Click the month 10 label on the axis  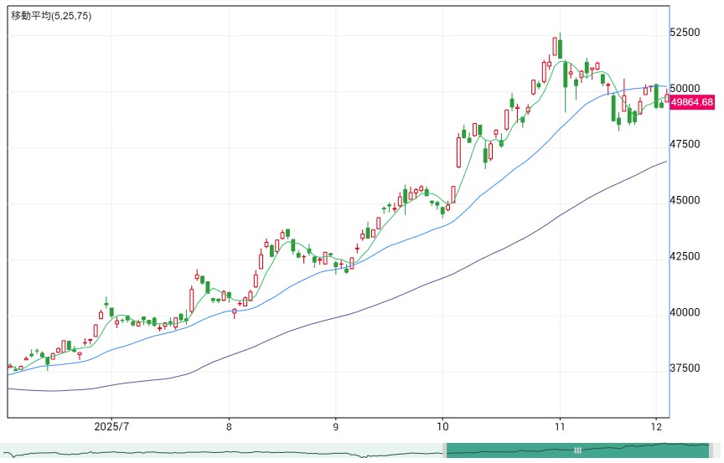click(x=442, y=426)
